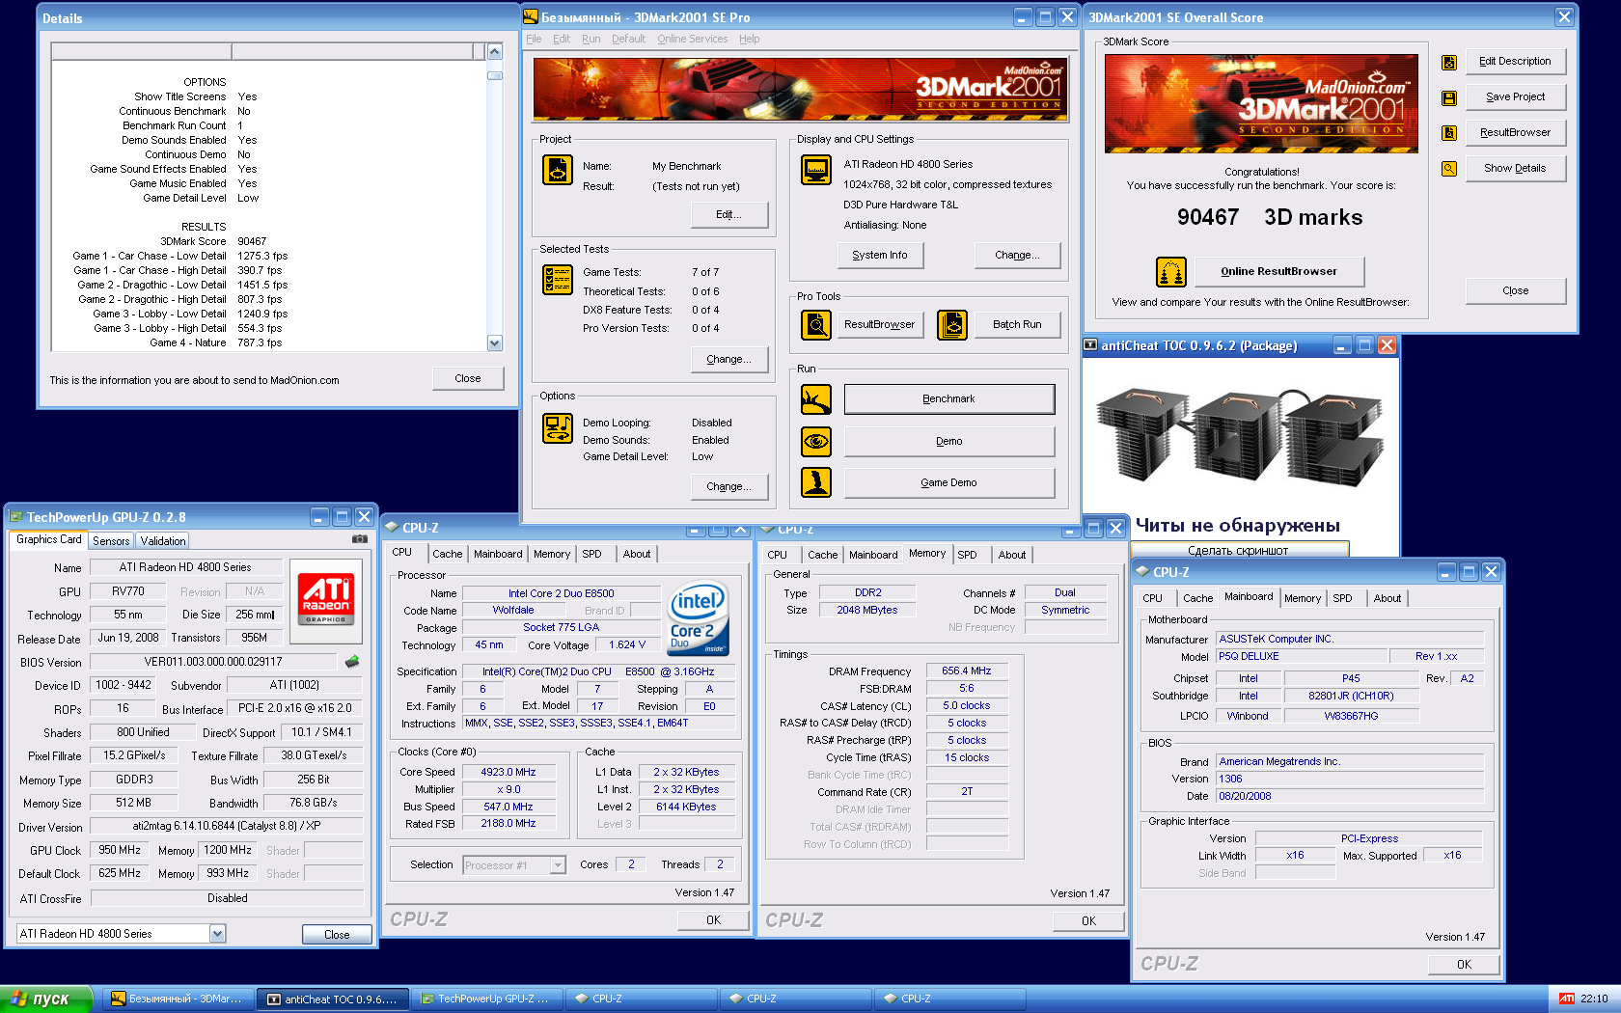
Task: Click OK in the CPU-Z Mainboard window
Action: 1464,965
